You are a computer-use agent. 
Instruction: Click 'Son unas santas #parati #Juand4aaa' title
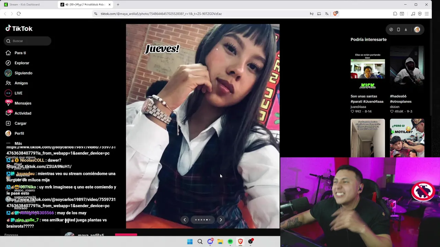[367, 99]
